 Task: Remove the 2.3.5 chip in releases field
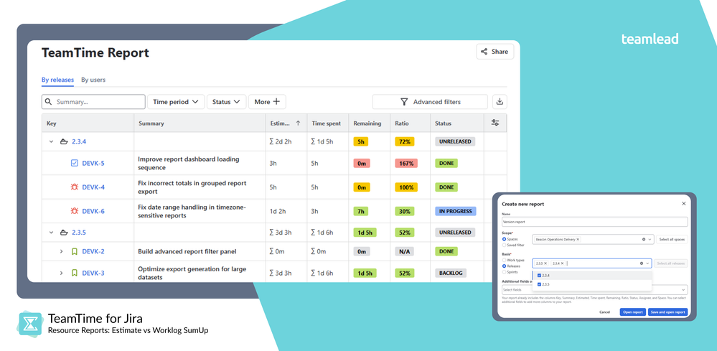(x=545, y=263)
